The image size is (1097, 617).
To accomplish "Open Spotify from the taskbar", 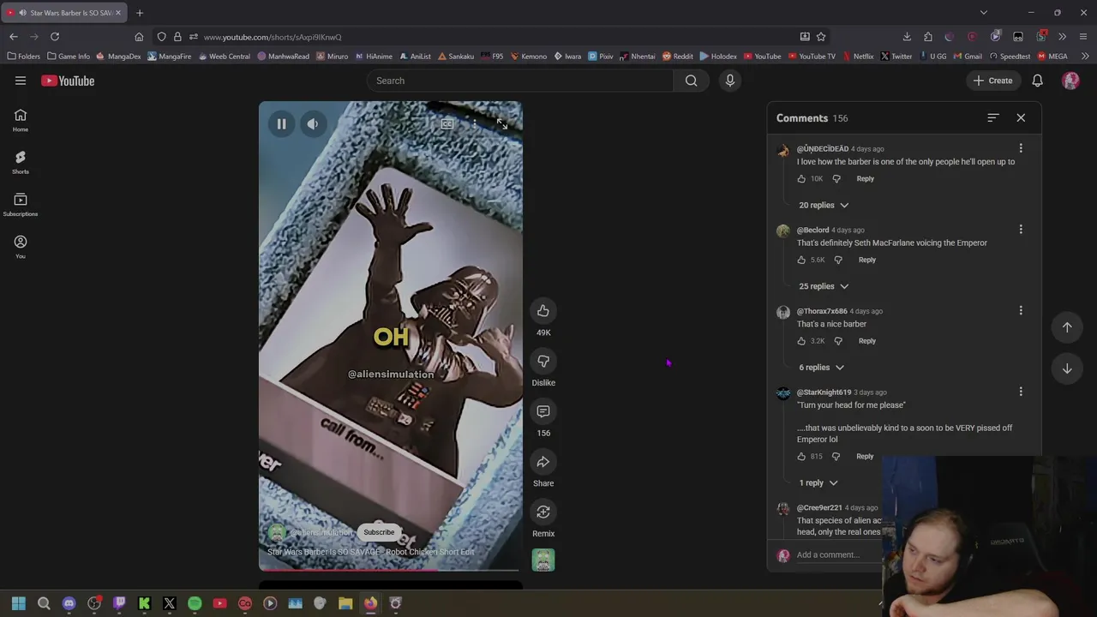I will [x=195, y=603].
